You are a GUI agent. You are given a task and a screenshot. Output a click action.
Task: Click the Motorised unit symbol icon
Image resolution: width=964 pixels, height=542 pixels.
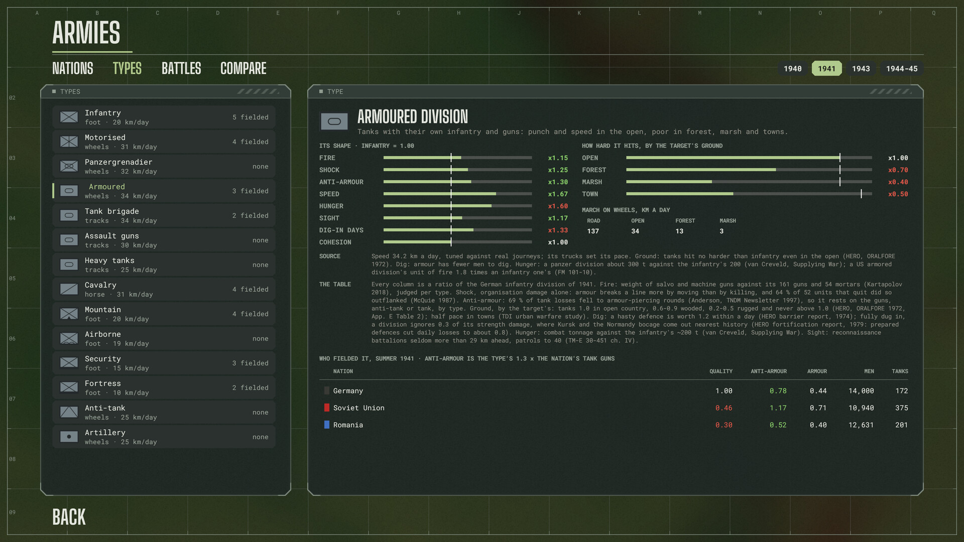pyautogui.click(x=69, y=142)
